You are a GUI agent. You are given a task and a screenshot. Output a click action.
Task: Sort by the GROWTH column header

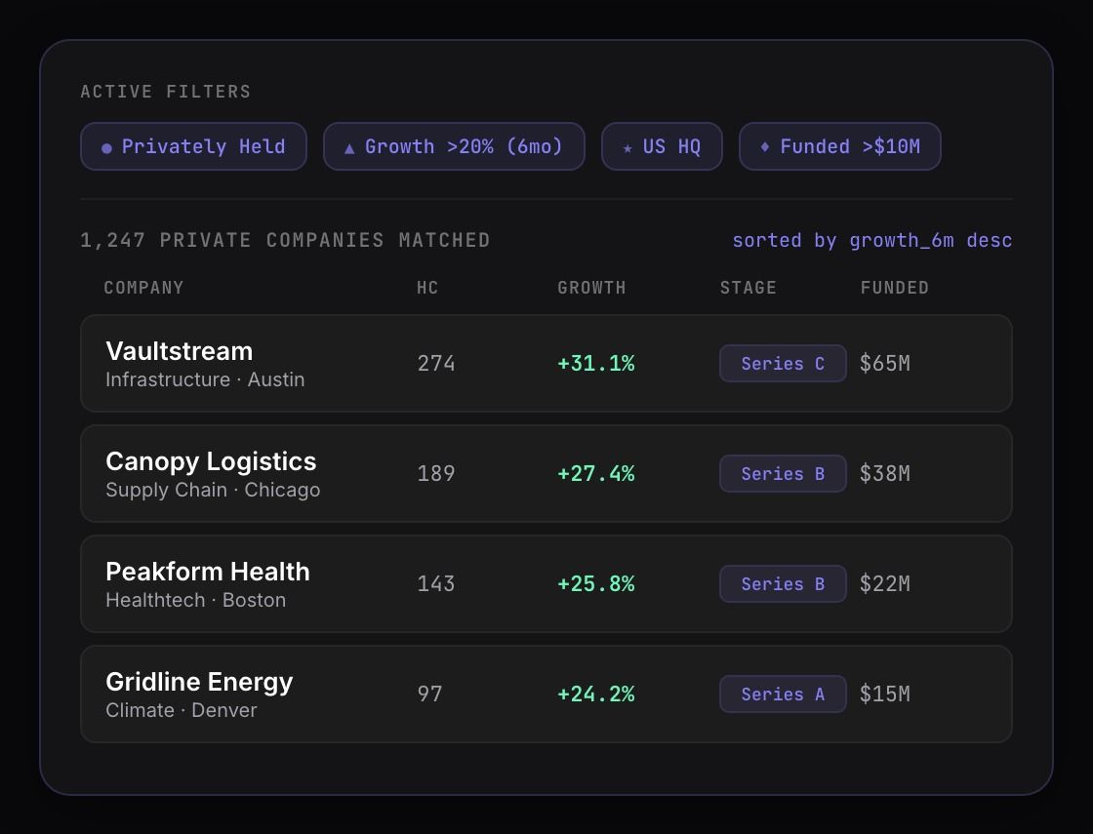(591, 288)
